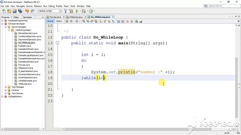Image resolution: width=241 pixels, height=135 pixels.
Task: Click the Save All toolbar icon
Action: (20, 11)
